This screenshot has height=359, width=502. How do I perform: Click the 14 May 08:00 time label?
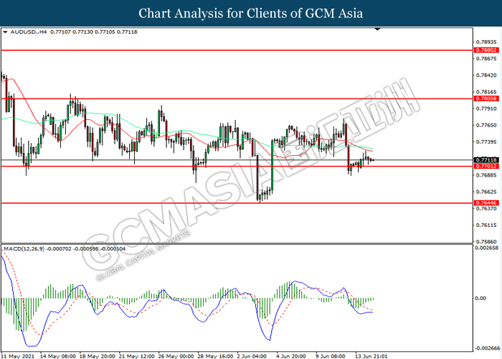(58, 356)
